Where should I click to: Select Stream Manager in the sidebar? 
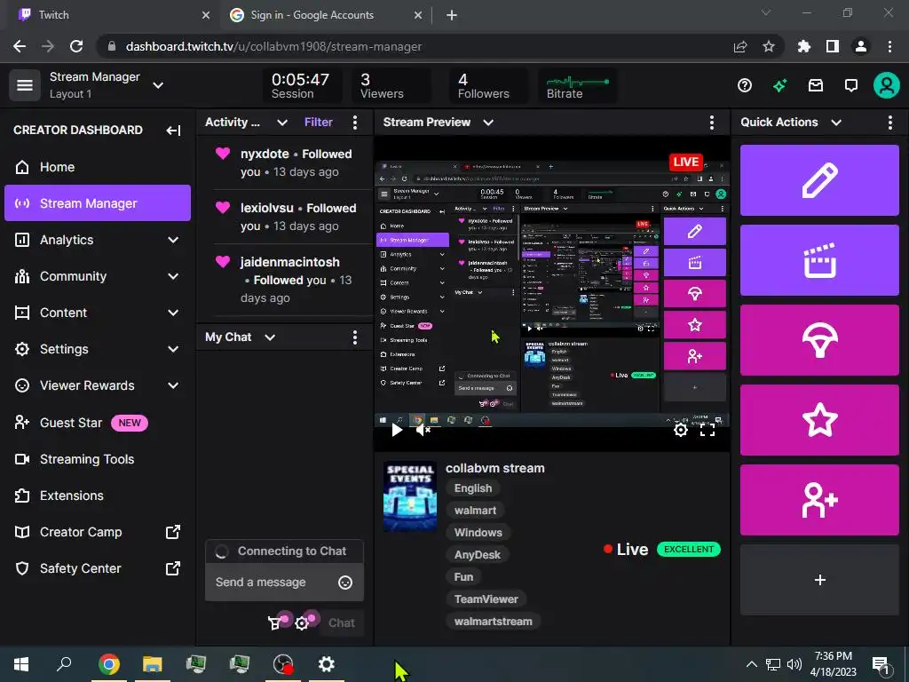click(98, 203)
